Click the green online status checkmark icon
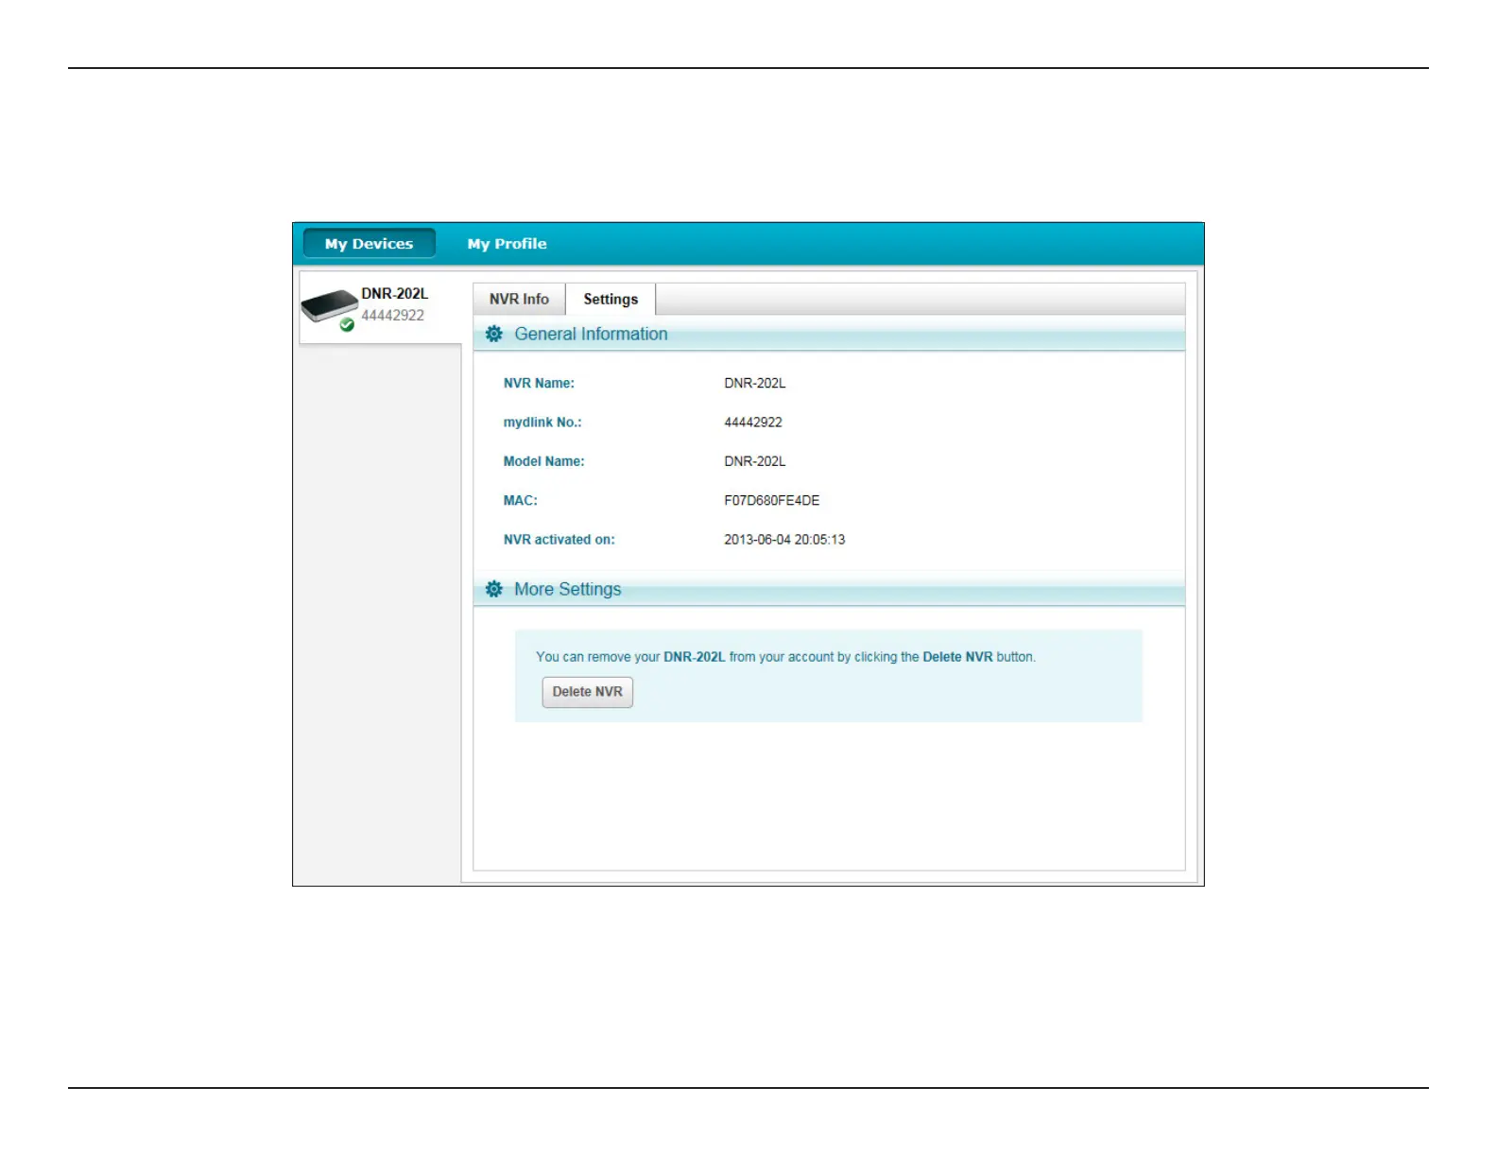This screenshot has height=1157, width=1497. [x=347, y=324]
